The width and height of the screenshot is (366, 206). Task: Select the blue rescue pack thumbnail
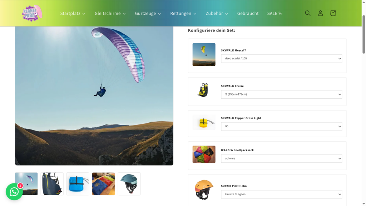pos(78,184)
